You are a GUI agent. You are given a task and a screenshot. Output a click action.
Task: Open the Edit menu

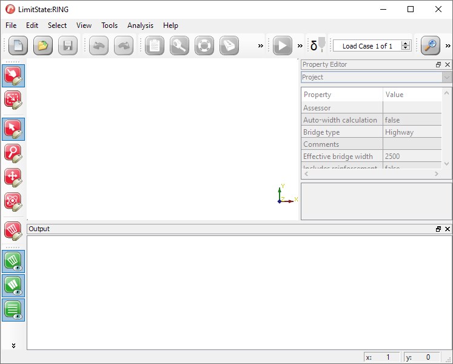point(32,25)
